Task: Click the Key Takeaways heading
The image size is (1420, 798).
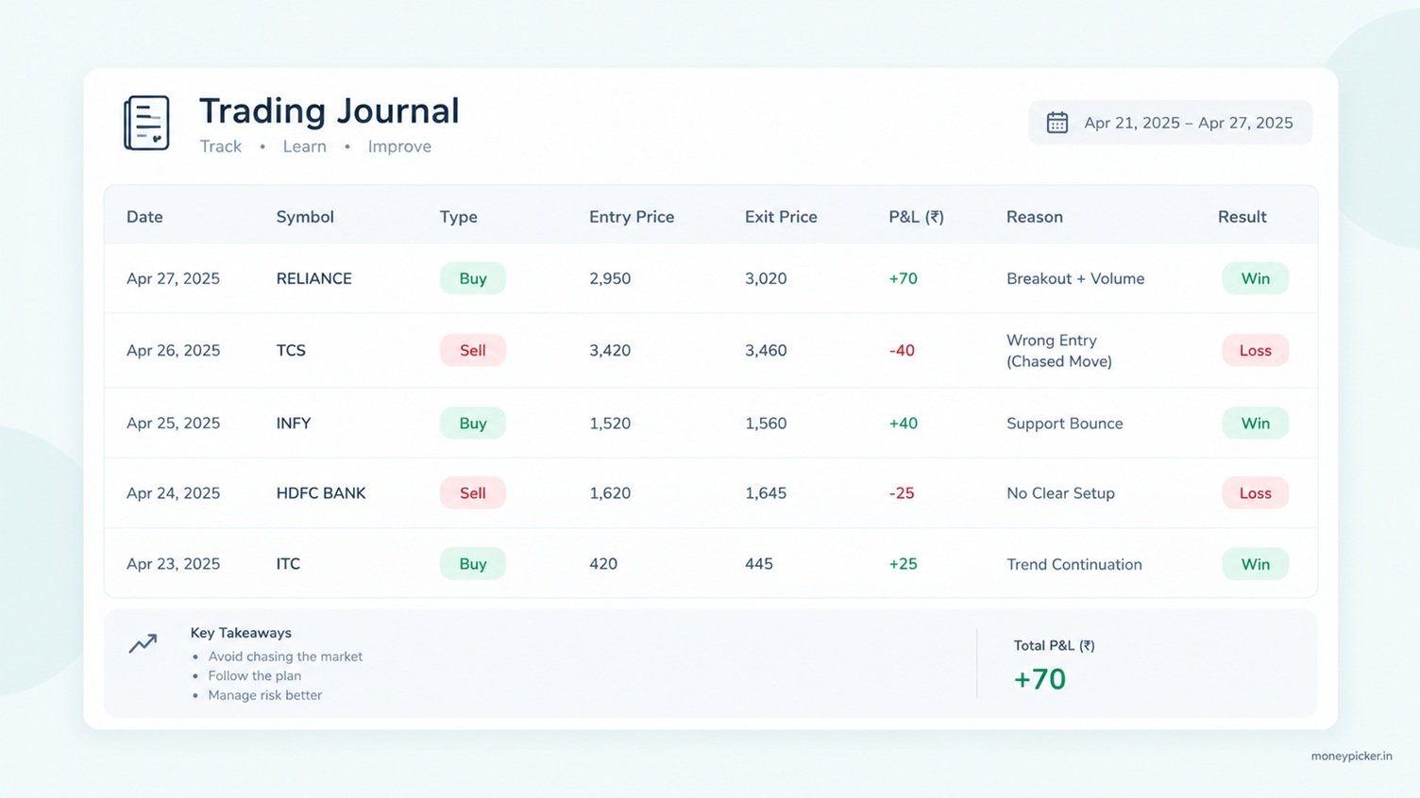Action: (x=241, y=633)
